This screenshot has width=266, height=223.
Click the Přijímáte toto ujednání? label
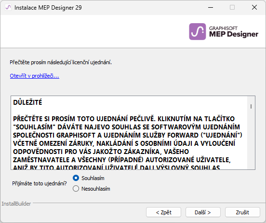[40, 183]
